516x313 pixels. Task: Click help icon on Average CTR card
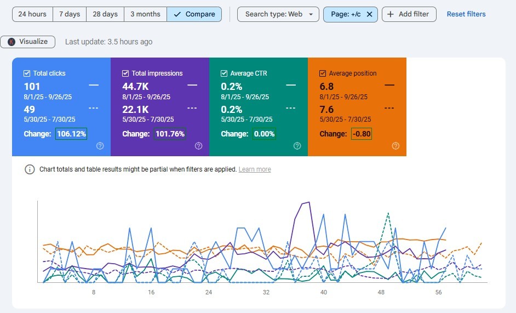(297, 146)
